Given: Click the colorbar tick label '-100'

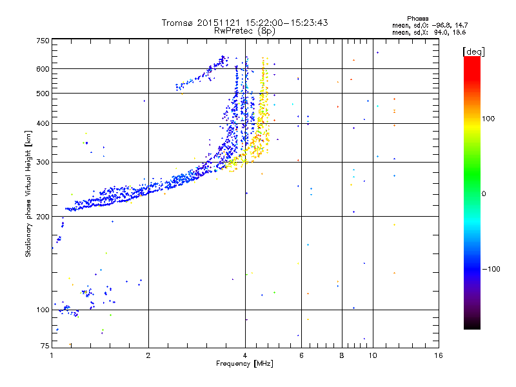Looking at the screenshot, I should [491, 269].
